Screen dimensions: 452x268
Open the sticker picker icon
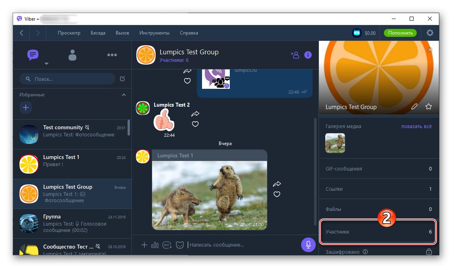click(180, 245)
